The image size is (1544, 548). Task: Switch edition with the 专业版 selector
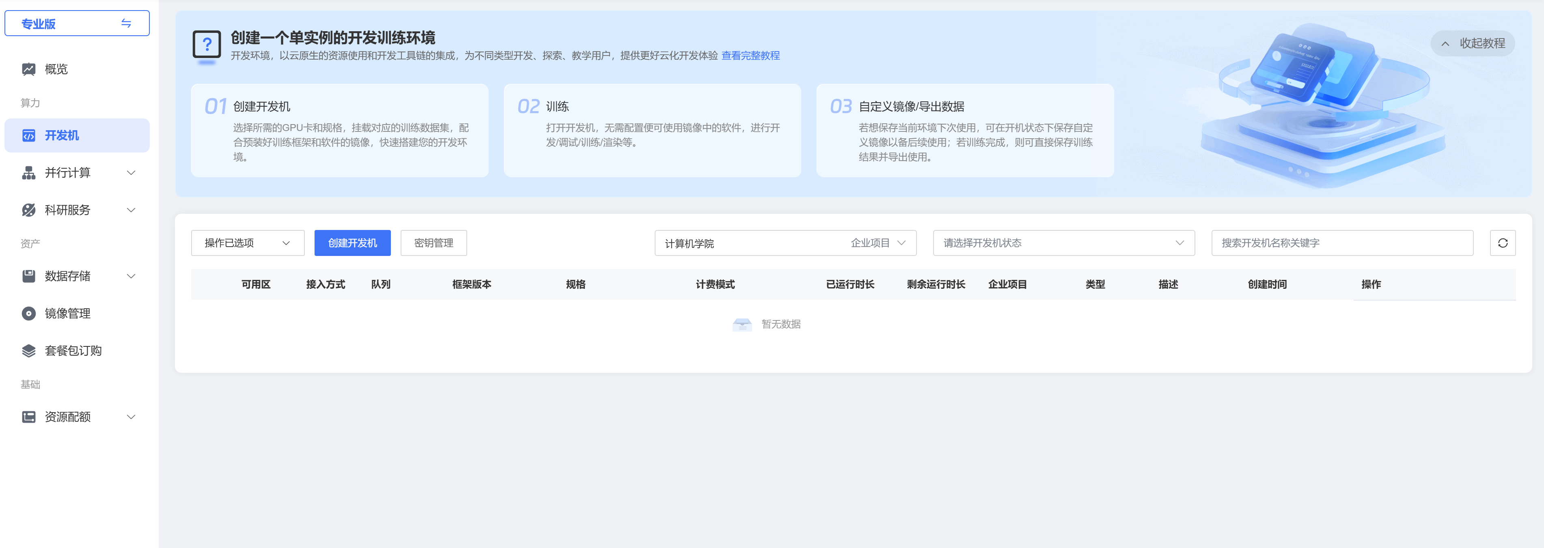77,24
